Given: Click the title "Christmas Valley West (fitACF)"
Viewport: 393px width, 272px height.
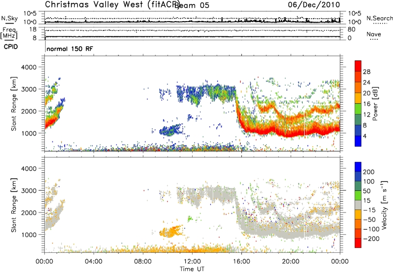Looking at the screenshot, I should pyautogui.click(x=112, y=4).
